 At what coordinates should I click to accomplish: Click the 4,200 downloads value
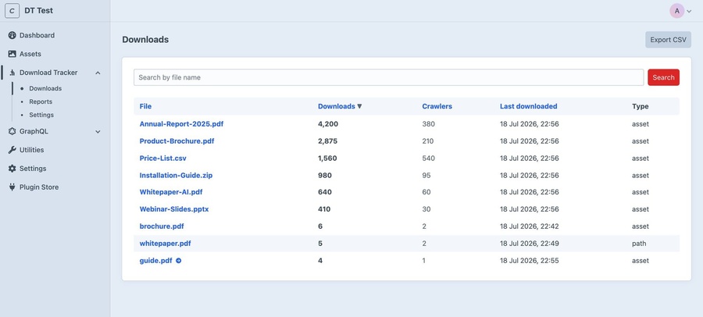(328, 123)
